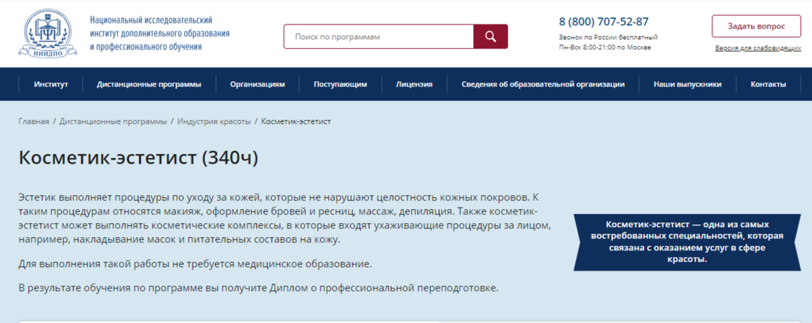The height and width of the screenshot is (323, 812).
Task: Open the Организациям menu item
Action: 257,84
